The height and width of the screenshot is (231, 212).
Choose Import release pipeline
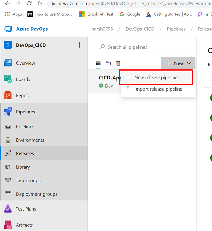(x=158, y=89)
